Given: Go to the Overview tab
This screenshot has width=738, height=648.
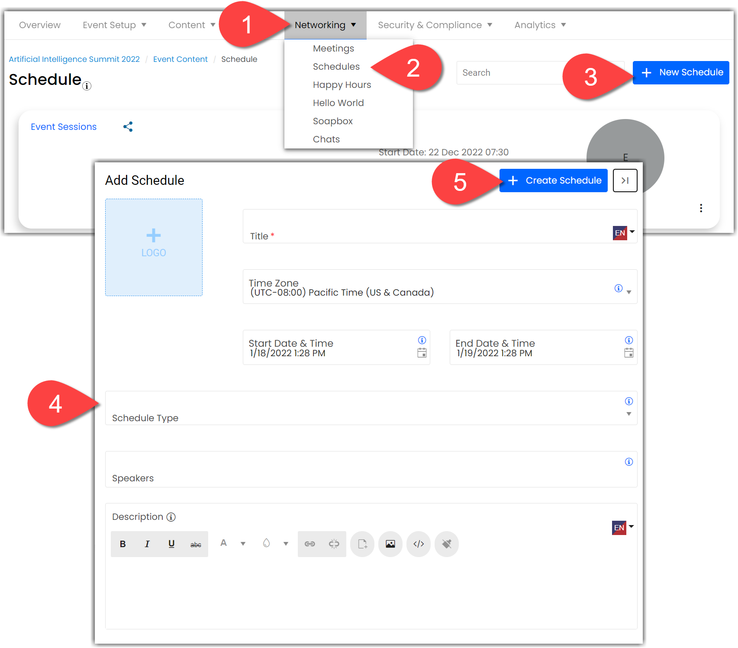Looking at the screenshot, I should [40, 25].
